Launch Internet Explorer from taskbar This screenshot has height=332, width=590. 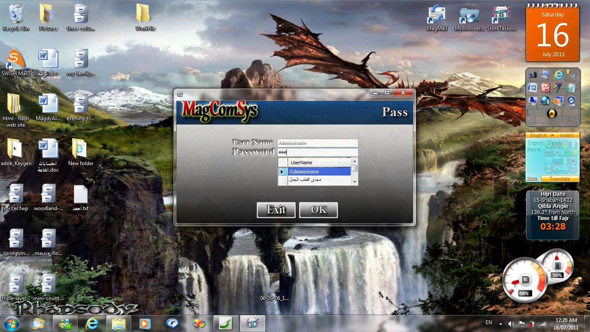92,323
